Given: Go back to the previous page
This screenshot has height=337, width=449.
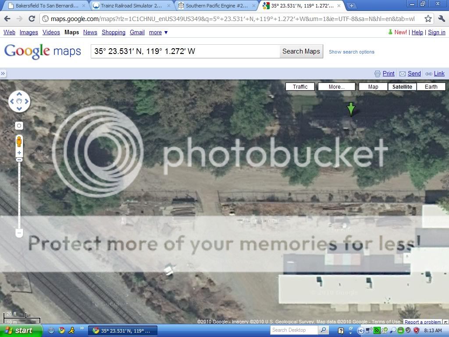Looking at the screenshot, I should click(x=7, y=19).
